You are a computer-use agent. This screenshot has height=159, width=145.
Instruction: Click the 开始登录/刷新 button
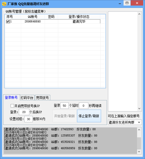pos(65,116)
